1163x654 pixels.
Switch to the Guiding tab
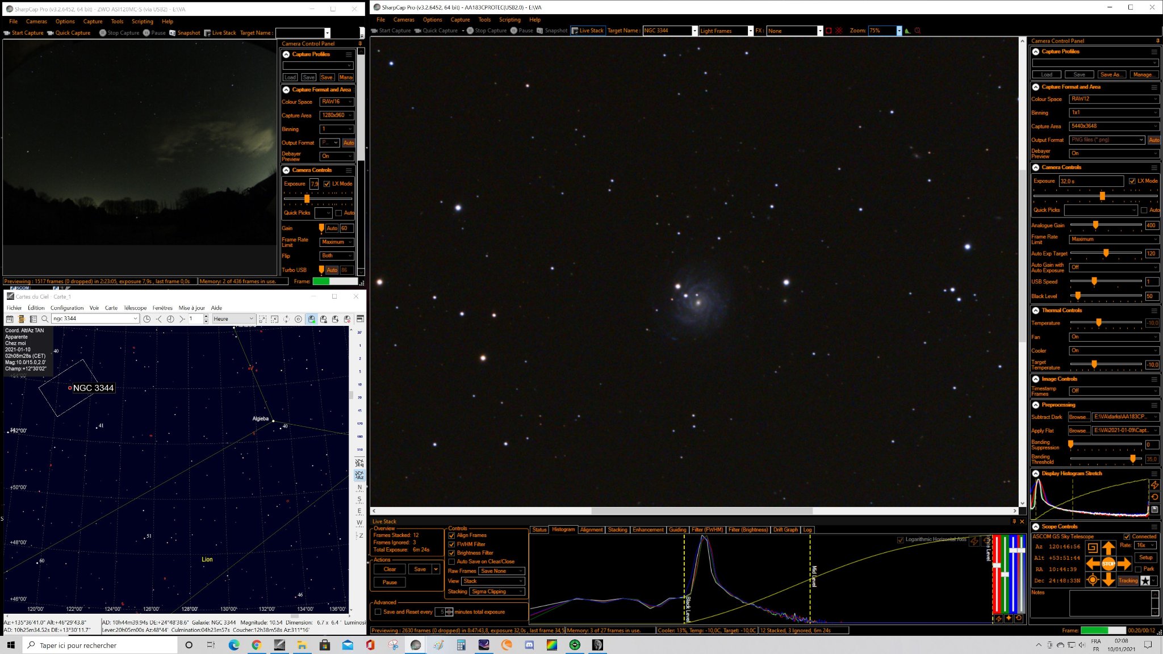tap(677, 530)
